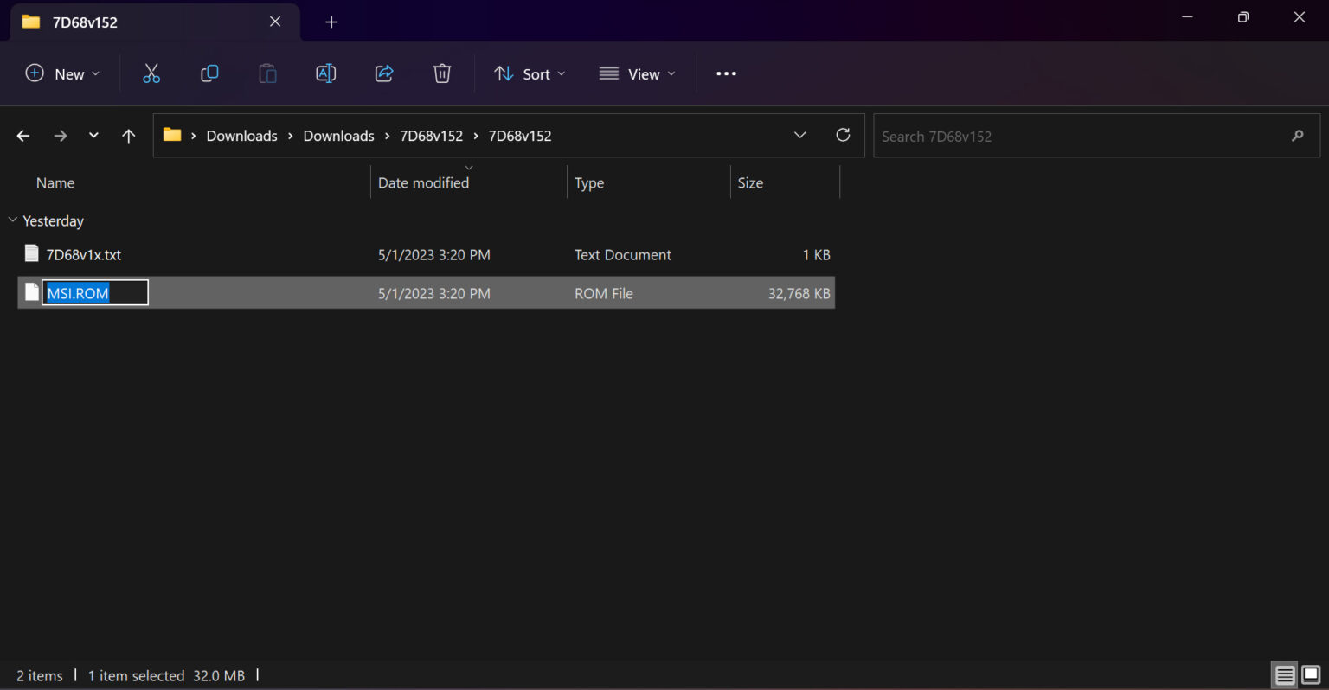The width and height of the screenshot is (1329, 690).
Task: Navigate back to previous folder
Action: (23, 136)
